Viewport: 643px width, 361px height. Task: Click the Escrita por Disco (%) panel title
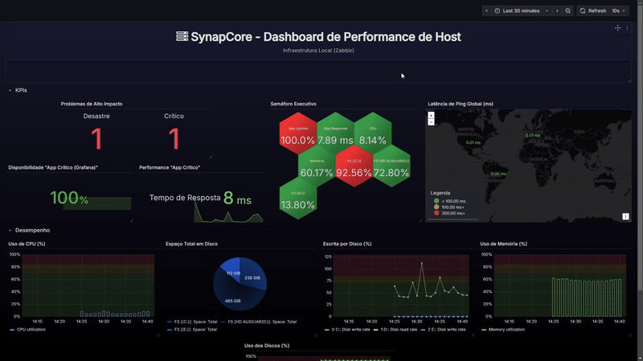pyautogui.click(x=347, y=244)
